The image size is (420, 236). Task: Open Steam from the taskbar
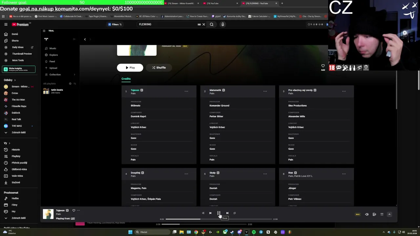tap(232, 232)
